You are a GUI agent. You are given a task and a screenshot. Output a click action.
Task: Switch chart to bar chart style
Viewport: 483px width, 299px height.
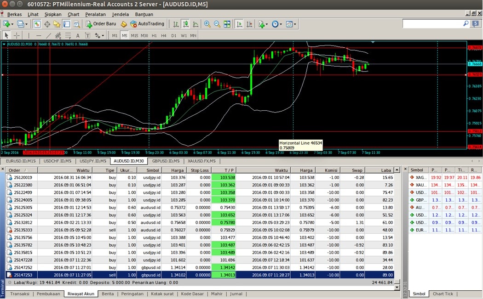click(176, 24)
